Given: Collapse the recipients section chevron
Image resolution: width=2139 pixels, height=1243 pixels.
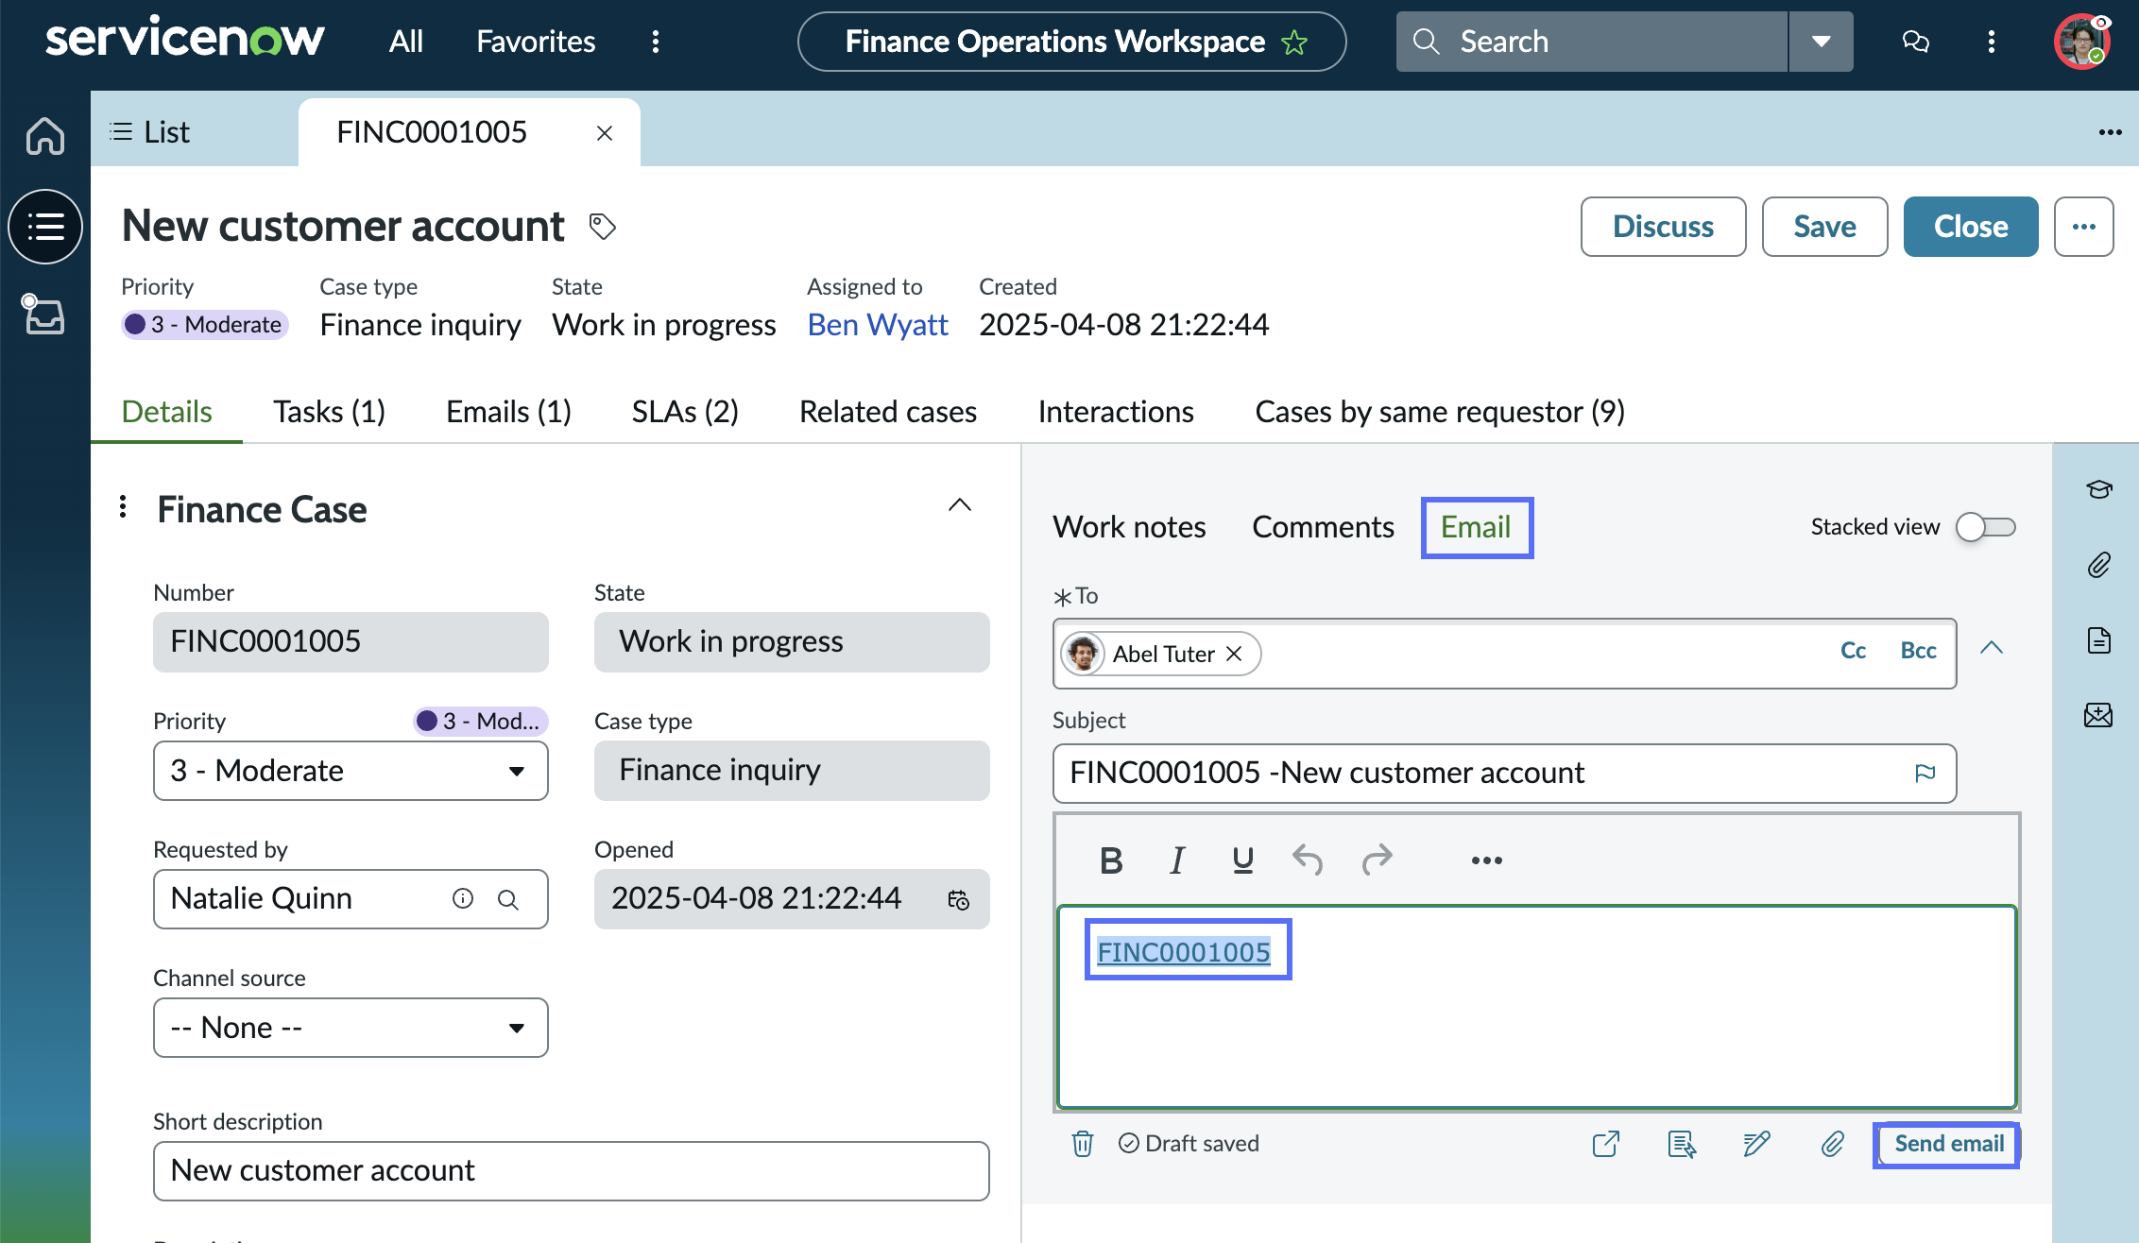Looking at the screenshot, I should point(1992,648).
